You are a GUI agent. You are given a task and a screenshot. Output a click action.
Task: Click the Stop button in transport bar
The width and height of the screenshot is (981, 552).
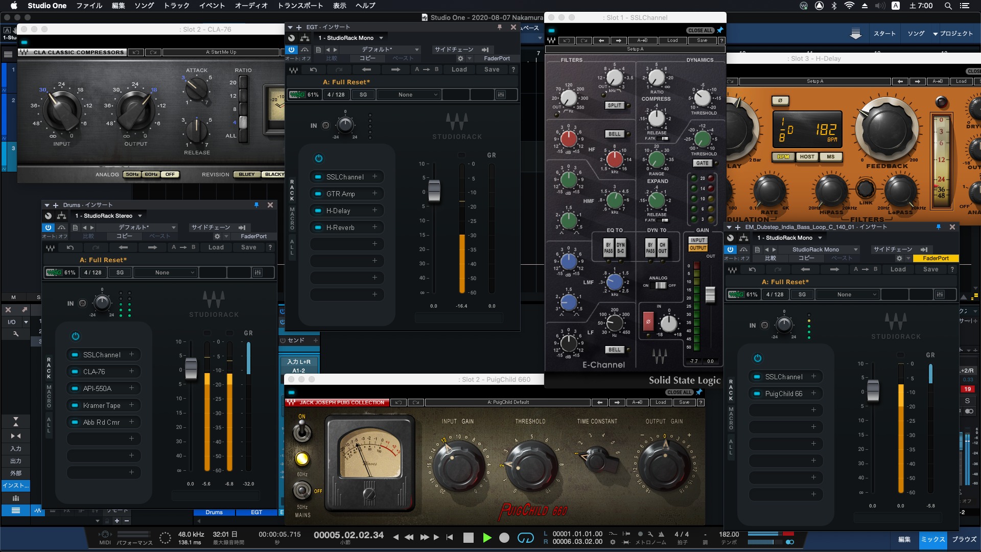[468, 537]
